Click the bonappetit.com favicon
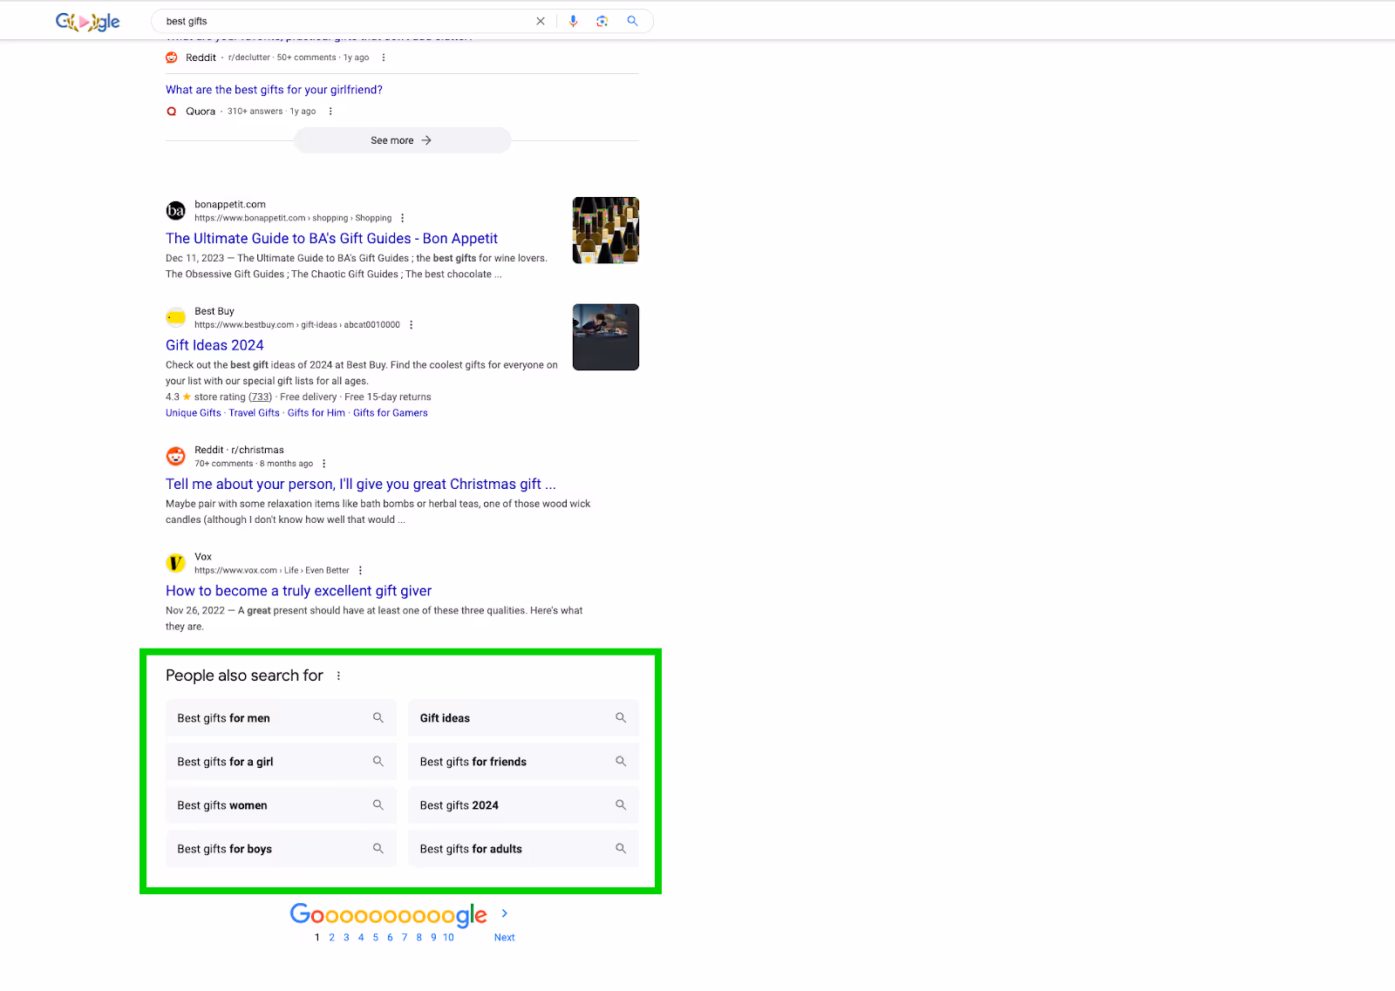The height and width of the screenshot is (991, 1395). click(176, 211)
